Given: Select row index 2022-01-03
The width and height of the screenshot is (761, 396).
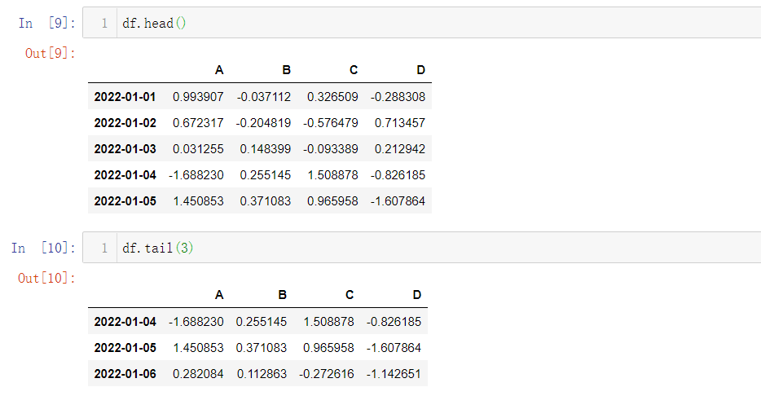Looking at the screenshot, I should tap(125, 149).
